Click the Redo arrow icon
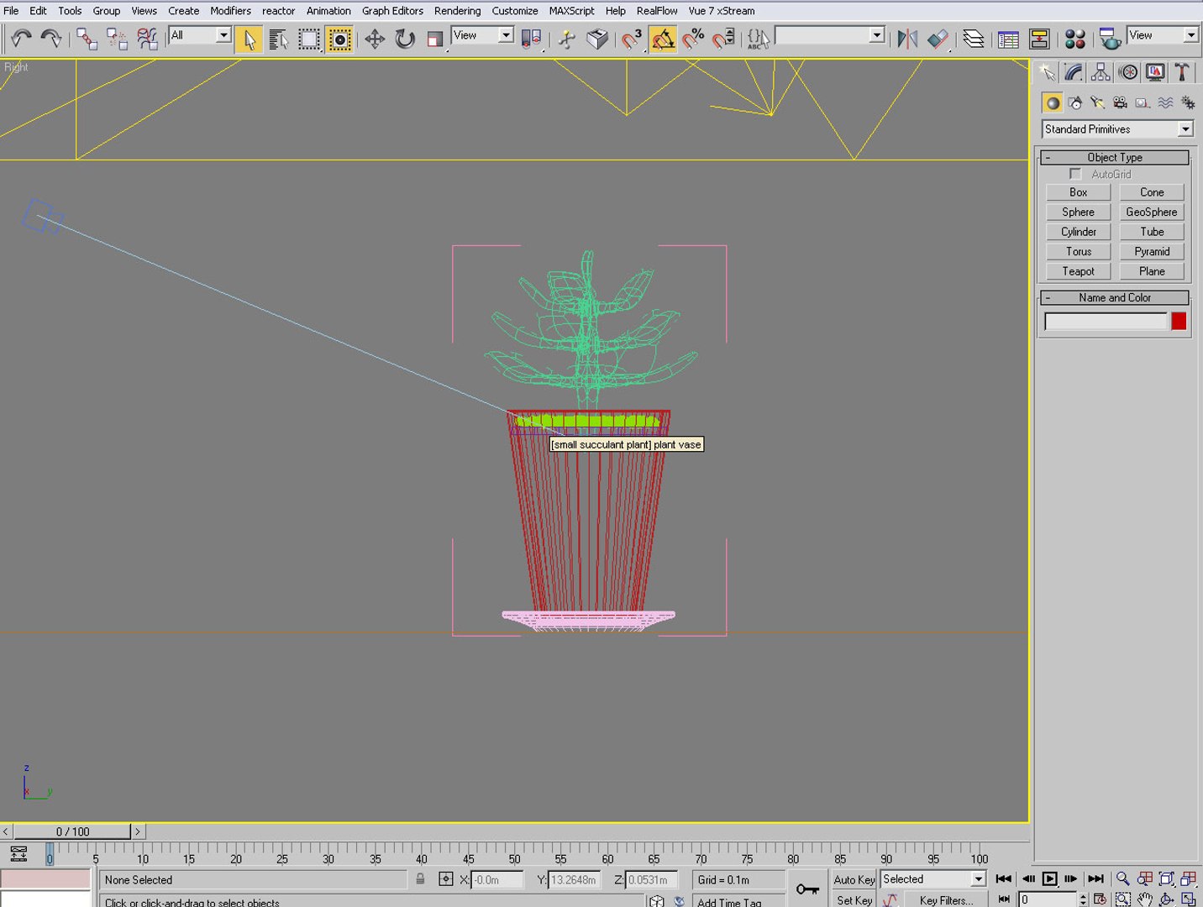The image size is (1203, 907). tap(51, 39)
